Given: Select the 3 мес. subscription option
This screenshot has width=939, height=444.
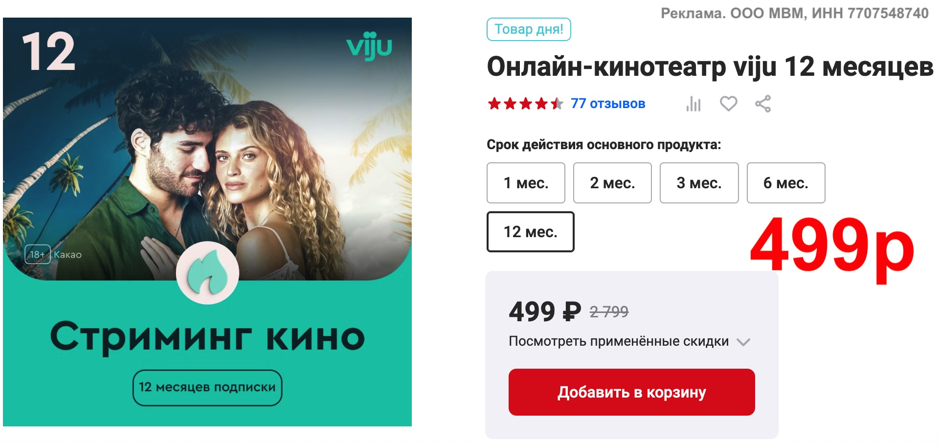Looking at the screenshot, I should 699,183.
